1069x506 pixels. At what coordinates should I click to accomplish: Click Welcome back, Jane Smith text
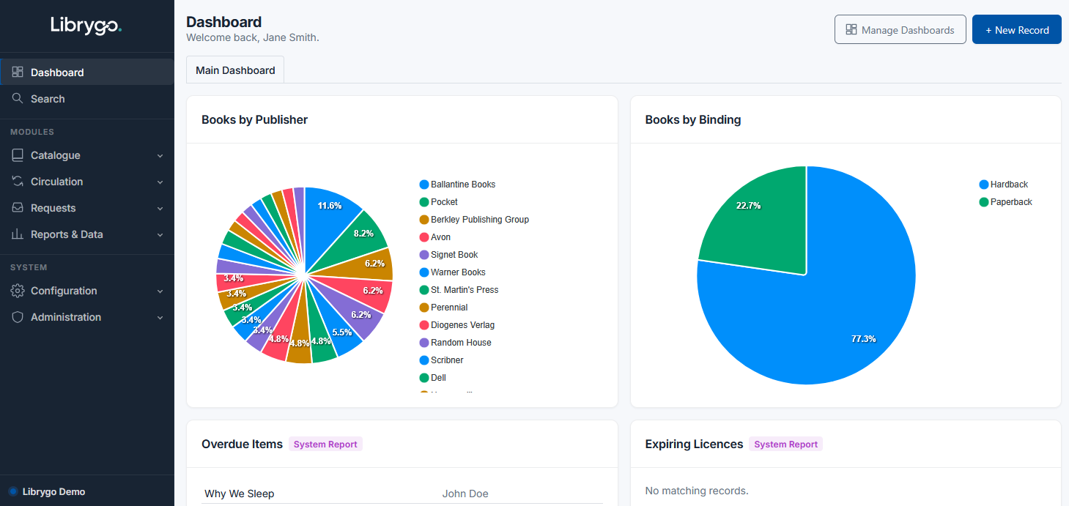[x=253, y=37]
